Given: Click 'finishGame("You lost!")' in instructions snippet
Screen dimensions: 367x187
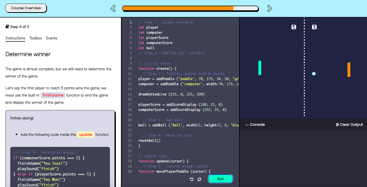Looking at the screenshot, I should click(42, 163).
